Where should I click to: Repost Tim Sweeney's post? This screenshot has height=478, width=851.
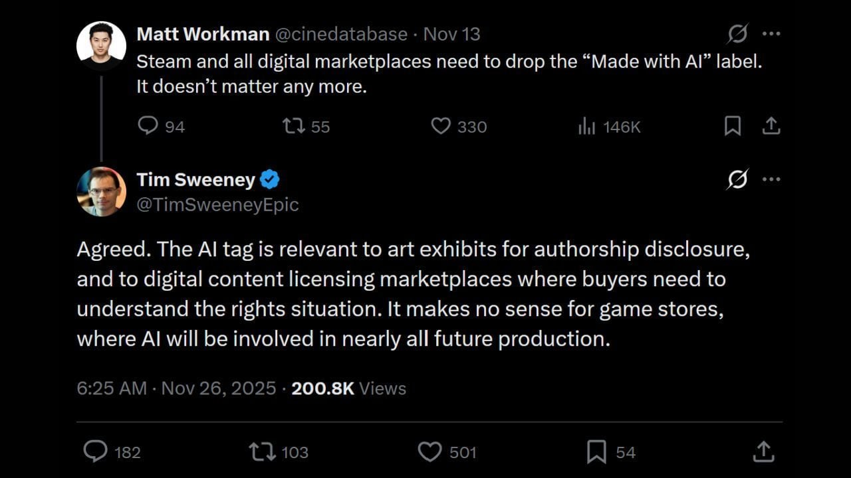point(261,451)
